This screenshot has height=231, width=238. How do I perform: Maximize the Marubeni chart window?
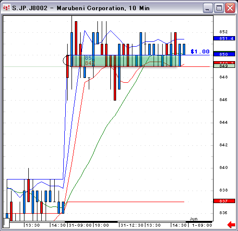[x=219, y=8]
